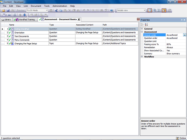Click the Undo arrow icon

(84, 10)
